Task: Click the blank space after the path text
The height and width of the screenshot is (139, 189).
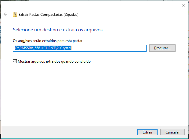Action: pyautogui.click(x=110, y=48)
